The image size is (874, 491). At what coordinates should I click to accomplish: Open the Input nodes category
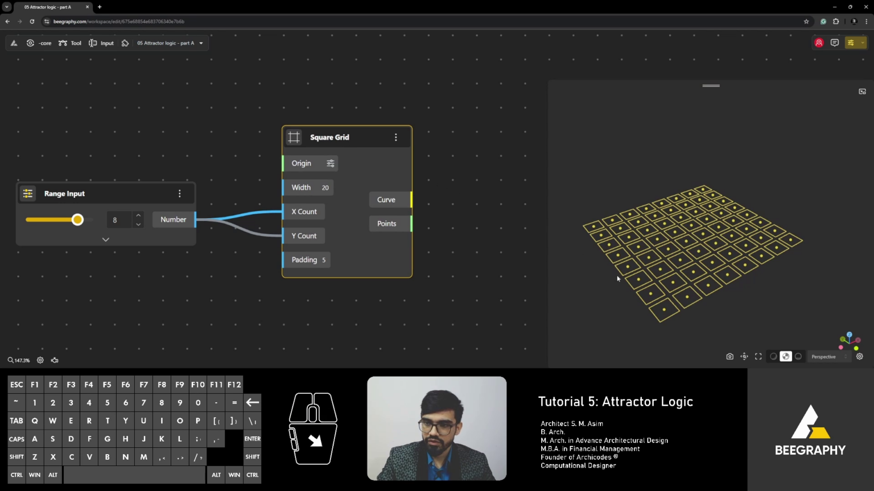(101, 43)
